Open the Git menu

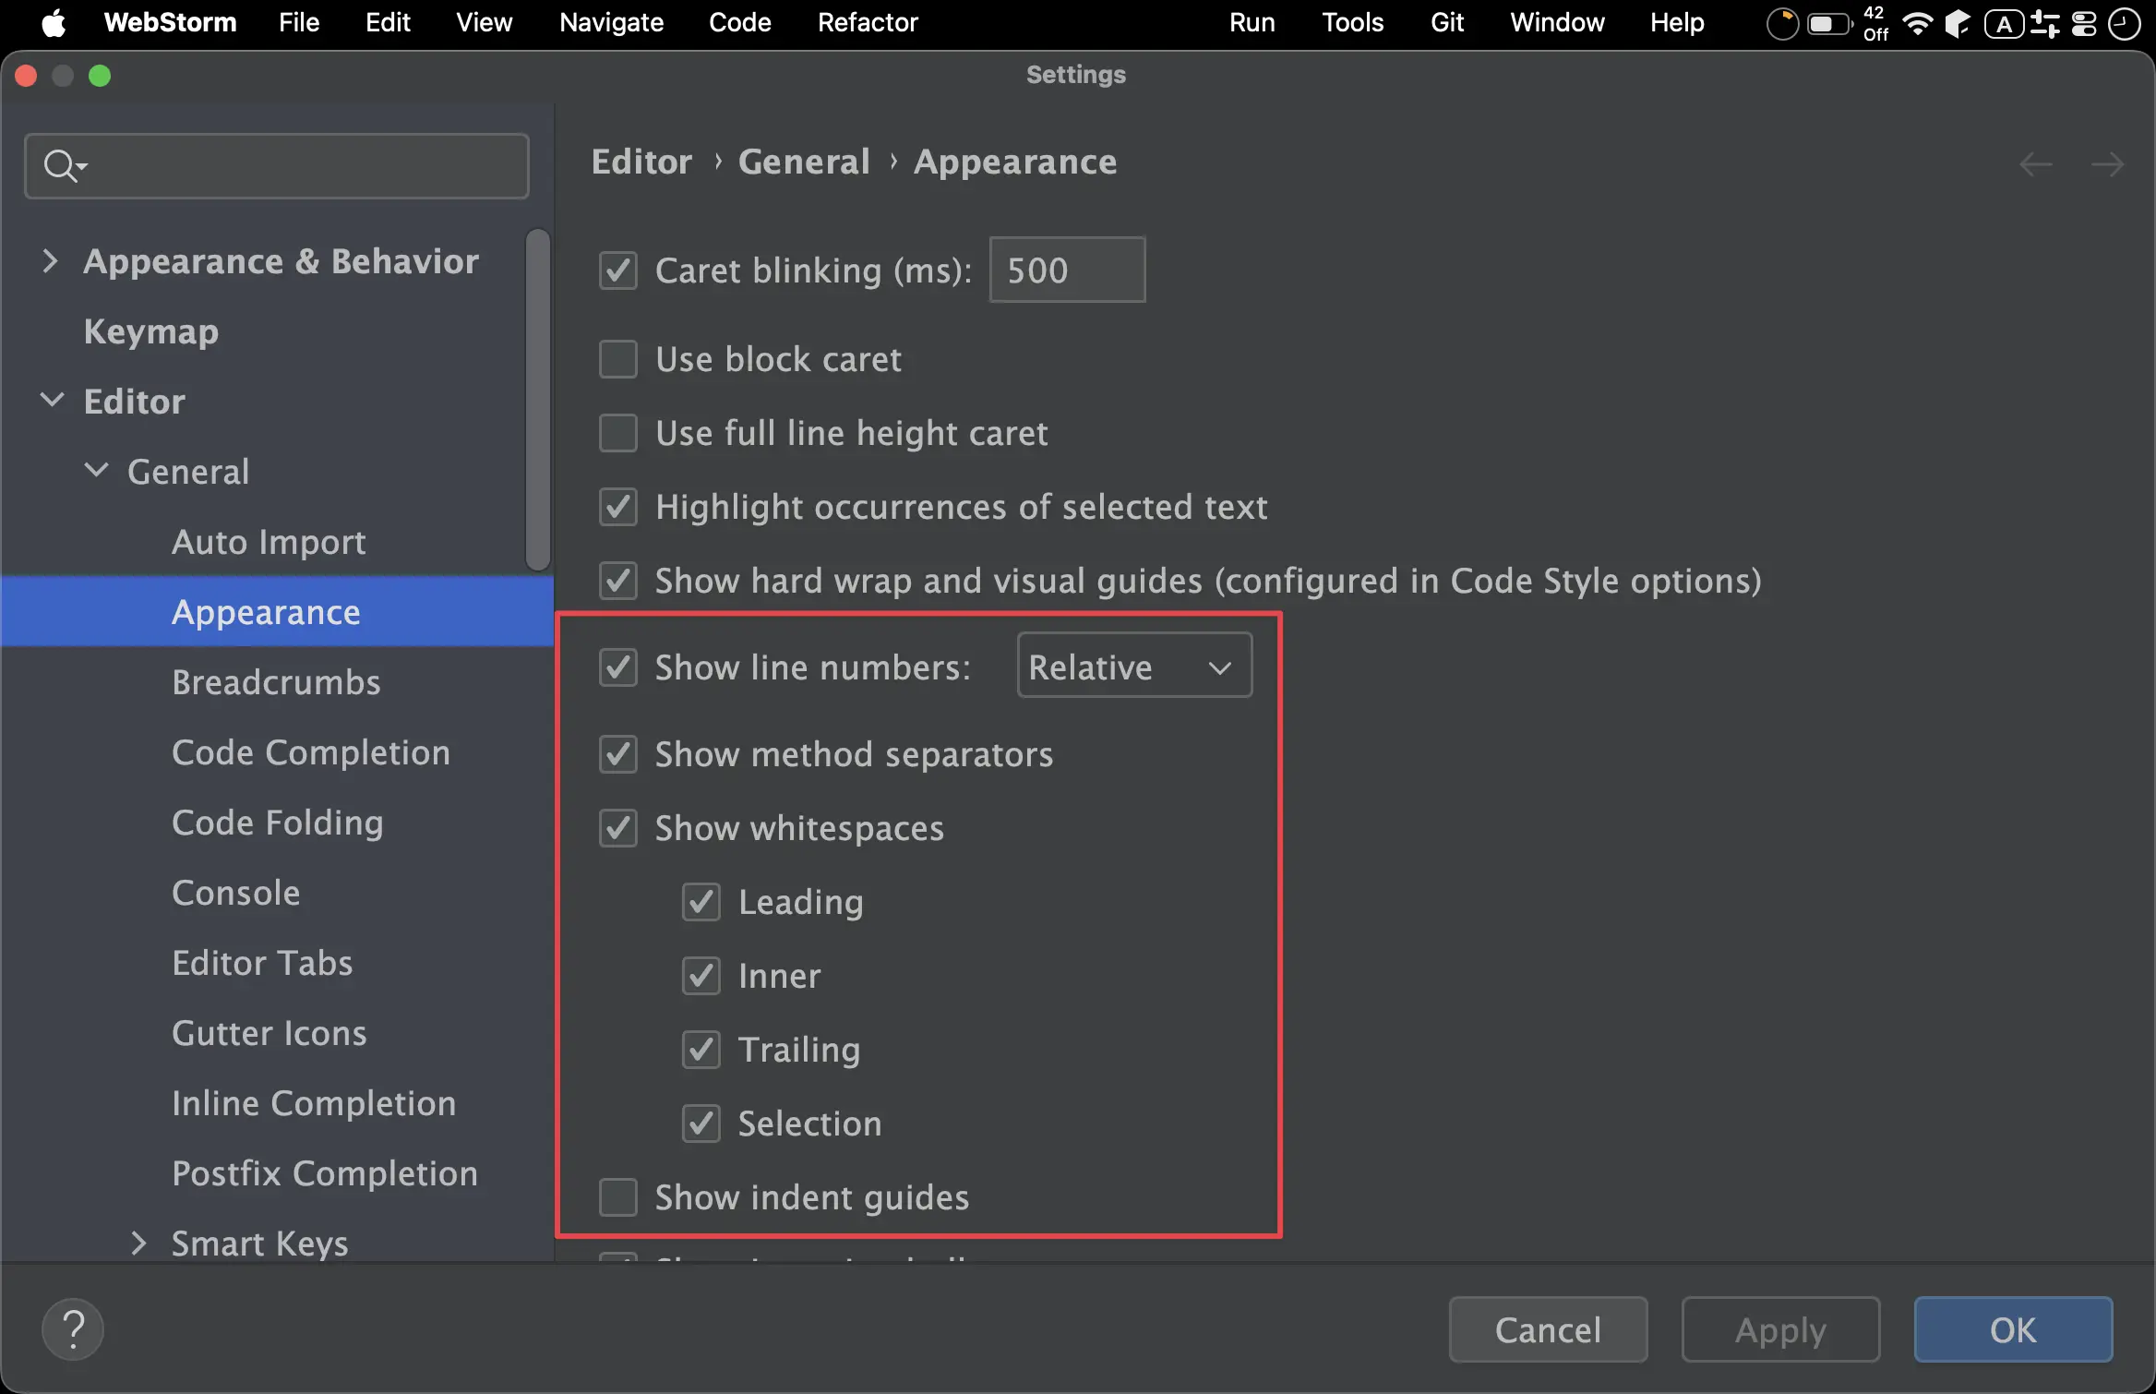(1446, 22)
